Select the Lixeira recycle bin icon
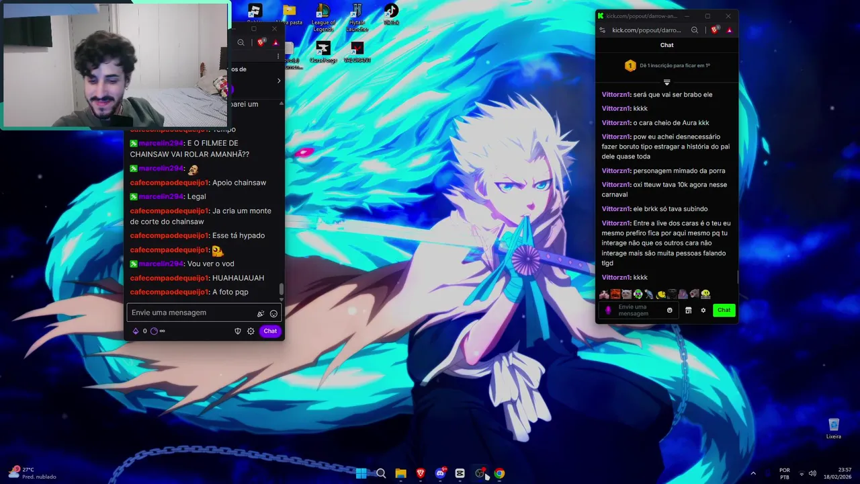The width and height of the screenshot is (860, 484). click(834, 428)
